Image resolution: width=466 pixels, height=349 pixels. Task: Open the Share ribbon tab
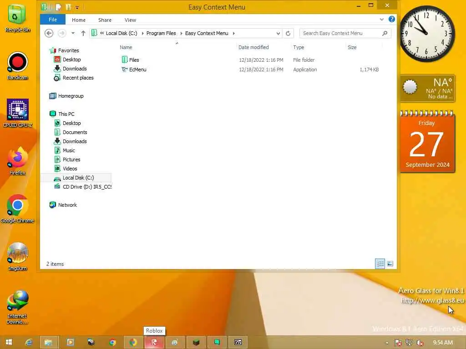[x=105, y=20]
